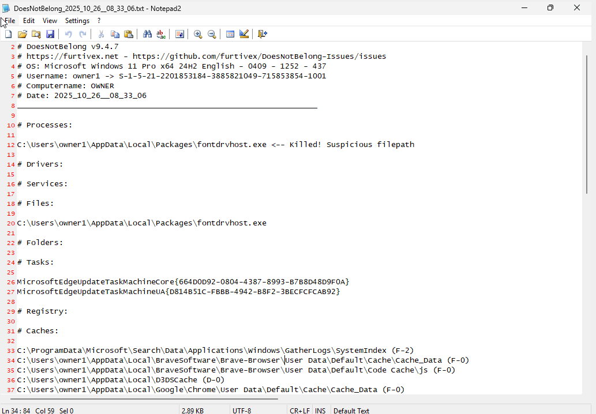Zoom in on the text
The width and height of the screenshot is (596, 414).
click(198, 34)
